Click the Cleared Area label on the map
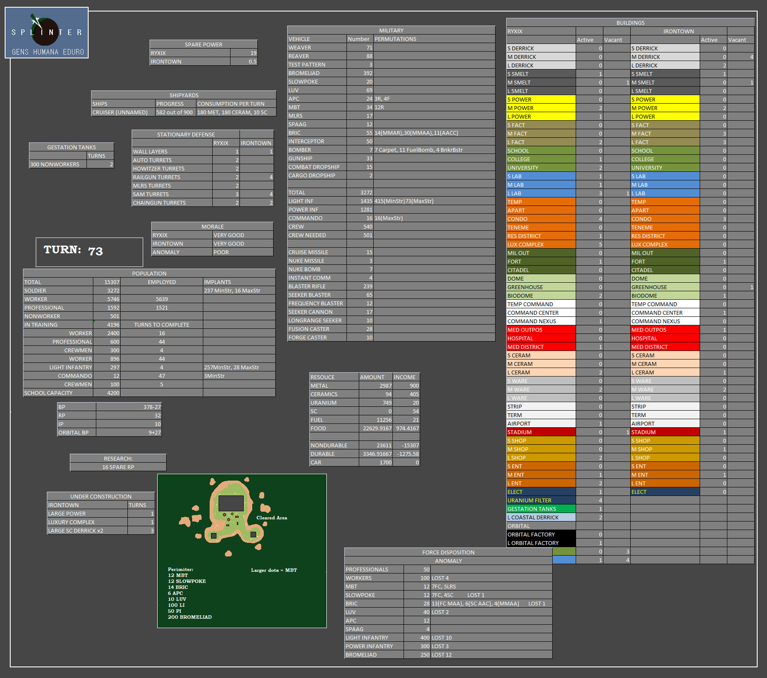Image resolution: width=767 pixels, height=678 pixels. point(271,518)
